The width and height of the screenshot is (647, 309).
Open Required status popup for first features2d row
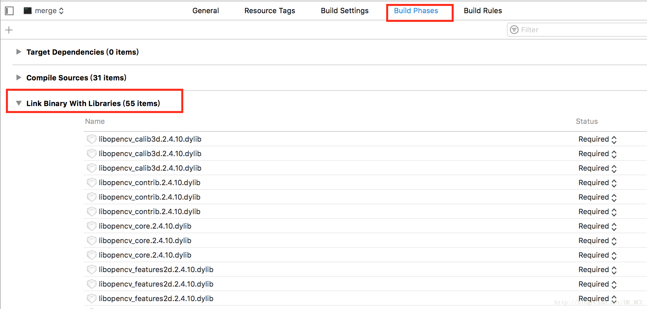coord(598,270)
